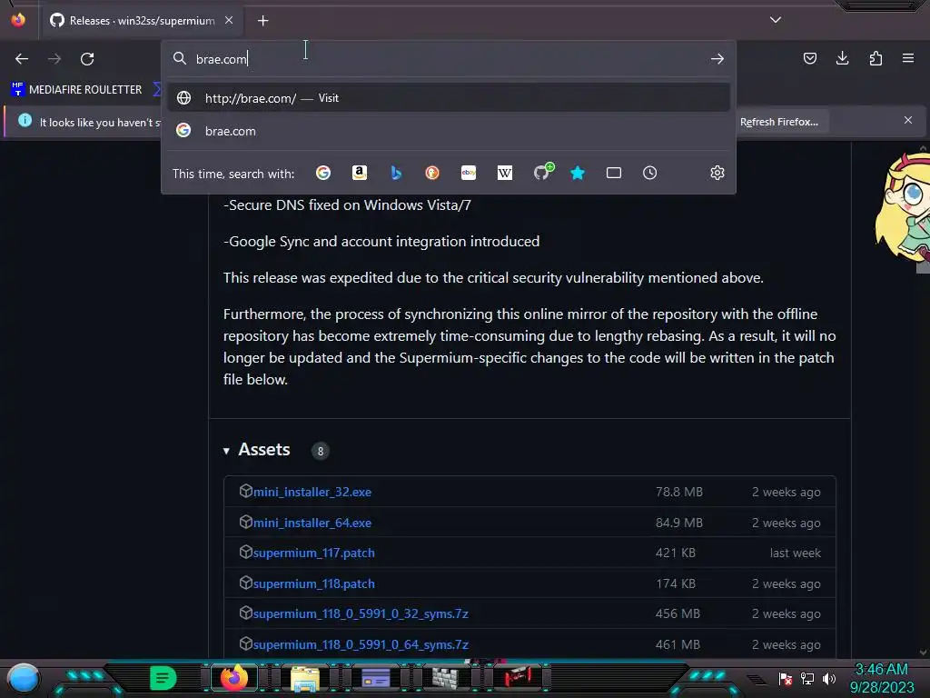930x698 pixels.
Task: Click the last week timestamp
Action: pyautogui.click(x=796, y=553)
